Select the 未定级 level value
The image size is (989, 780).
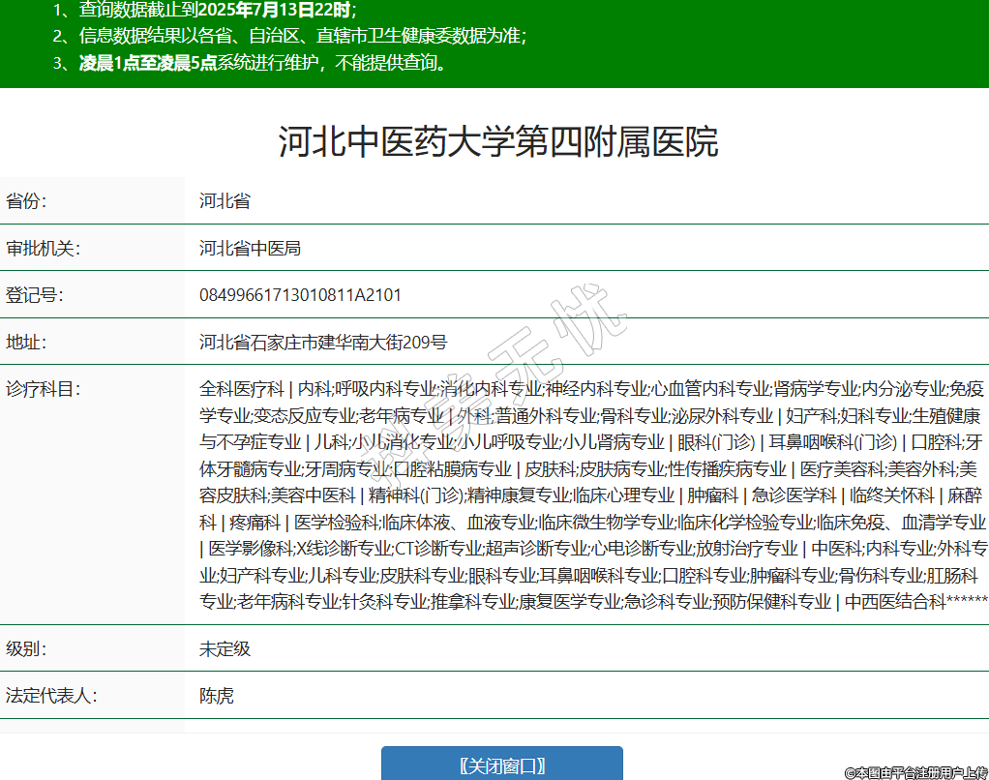click(225, 648)
